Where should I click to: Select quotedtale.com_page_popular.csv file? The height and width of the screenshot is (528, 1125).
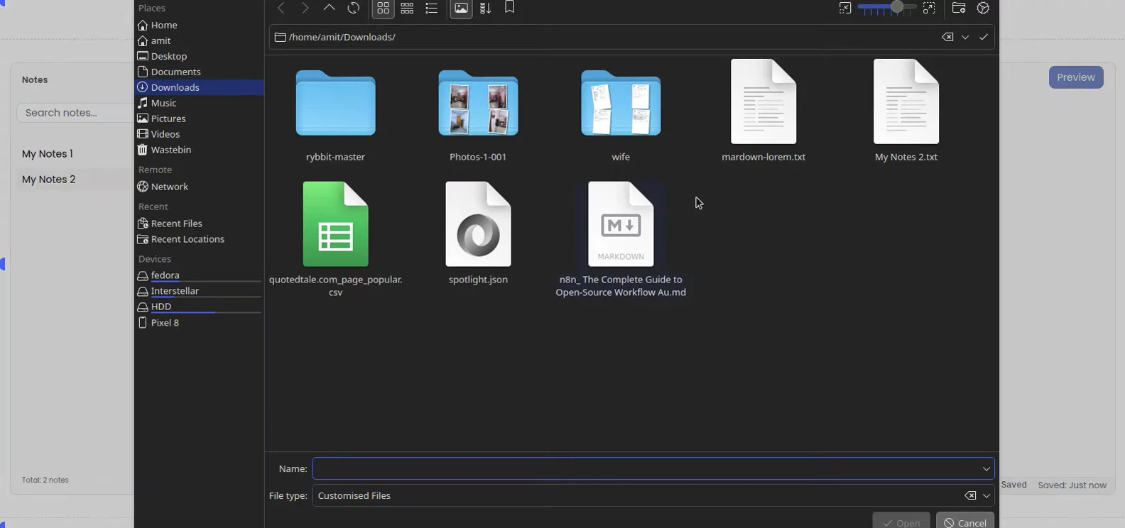(335, 238)
